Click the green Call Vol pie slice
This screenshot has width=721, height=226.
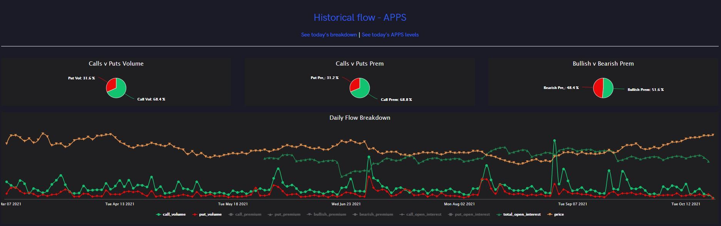point(119,91)
